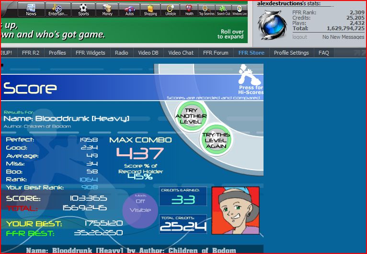Open the Profile Settings menu item

point(291,53)
